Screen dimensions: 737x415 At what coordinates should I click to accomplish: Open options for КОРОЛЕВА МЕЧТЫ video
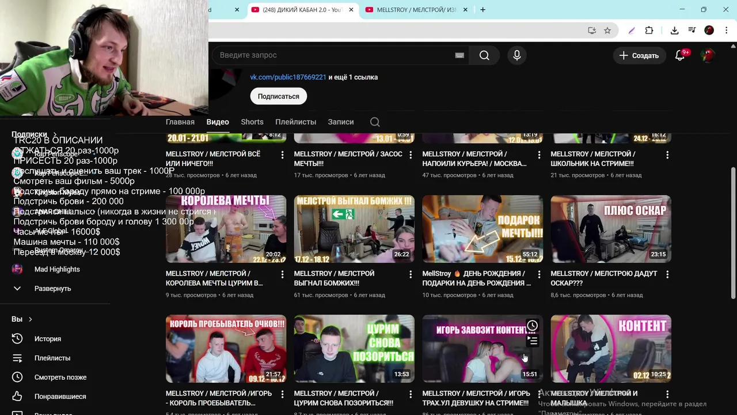click(x=282, y=275)
